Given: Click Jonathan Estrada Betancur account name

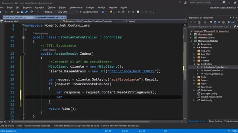Looking at the screenshot, I should pyautogui.click(x=223, y=7).
